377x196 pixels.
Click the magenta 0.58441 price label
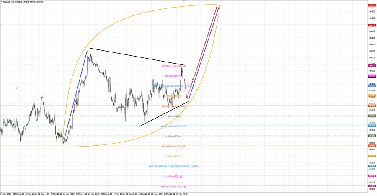tap(372, 176)
